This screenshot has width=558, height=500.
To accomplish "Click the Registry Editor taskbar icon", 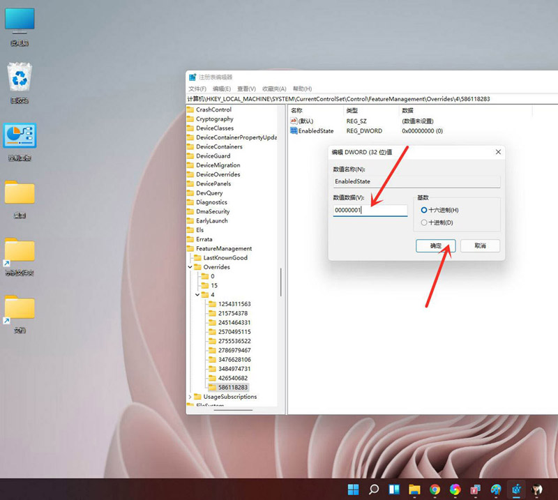I will [x=517, y=490].
